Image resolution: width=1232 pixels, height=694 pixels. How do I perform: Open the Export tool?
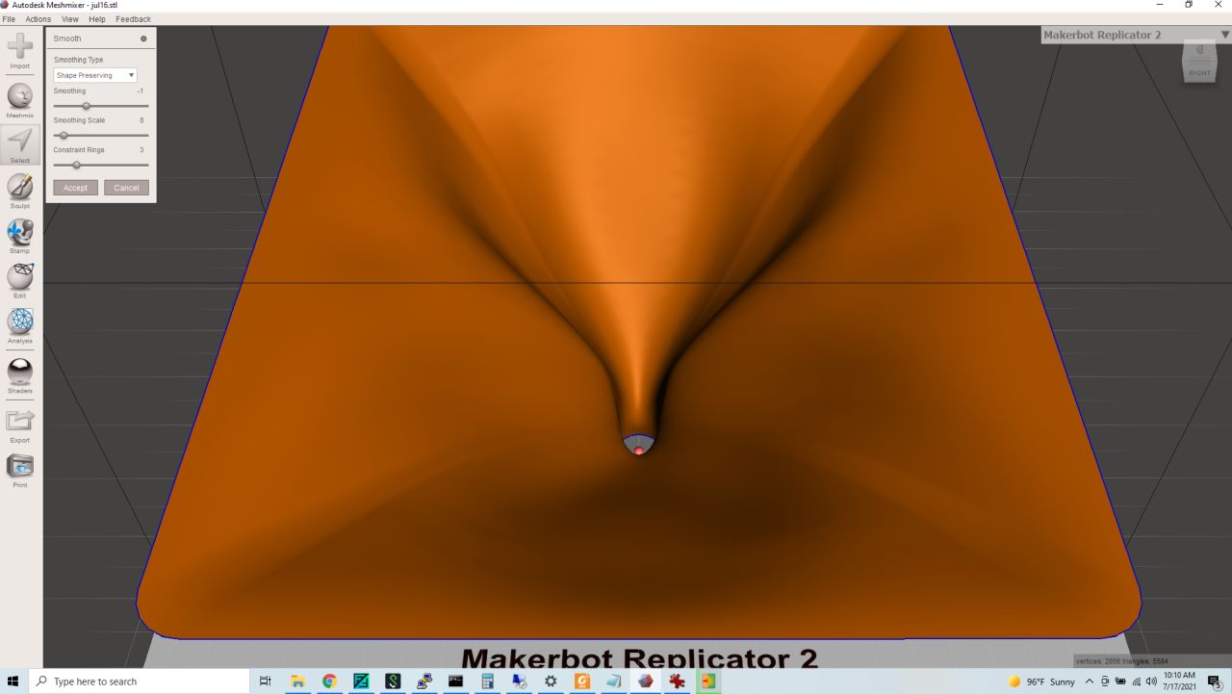20,425
